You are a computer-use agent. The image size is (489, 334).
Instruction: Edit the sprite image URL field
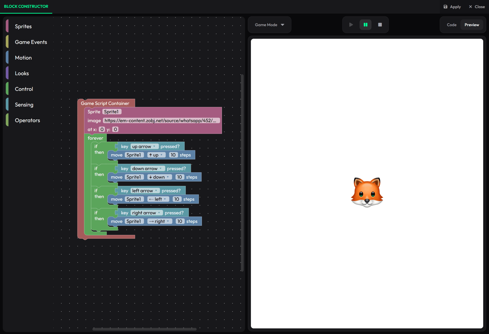tap(161, 121)
